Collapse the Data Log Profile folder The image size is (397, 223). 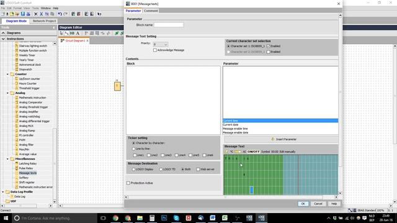point(3,192)
